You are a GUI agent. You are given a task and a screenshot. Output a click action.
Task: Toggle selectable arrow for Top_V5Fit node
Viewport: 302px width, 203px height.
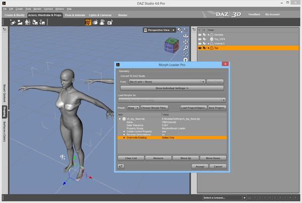point(204,39)
